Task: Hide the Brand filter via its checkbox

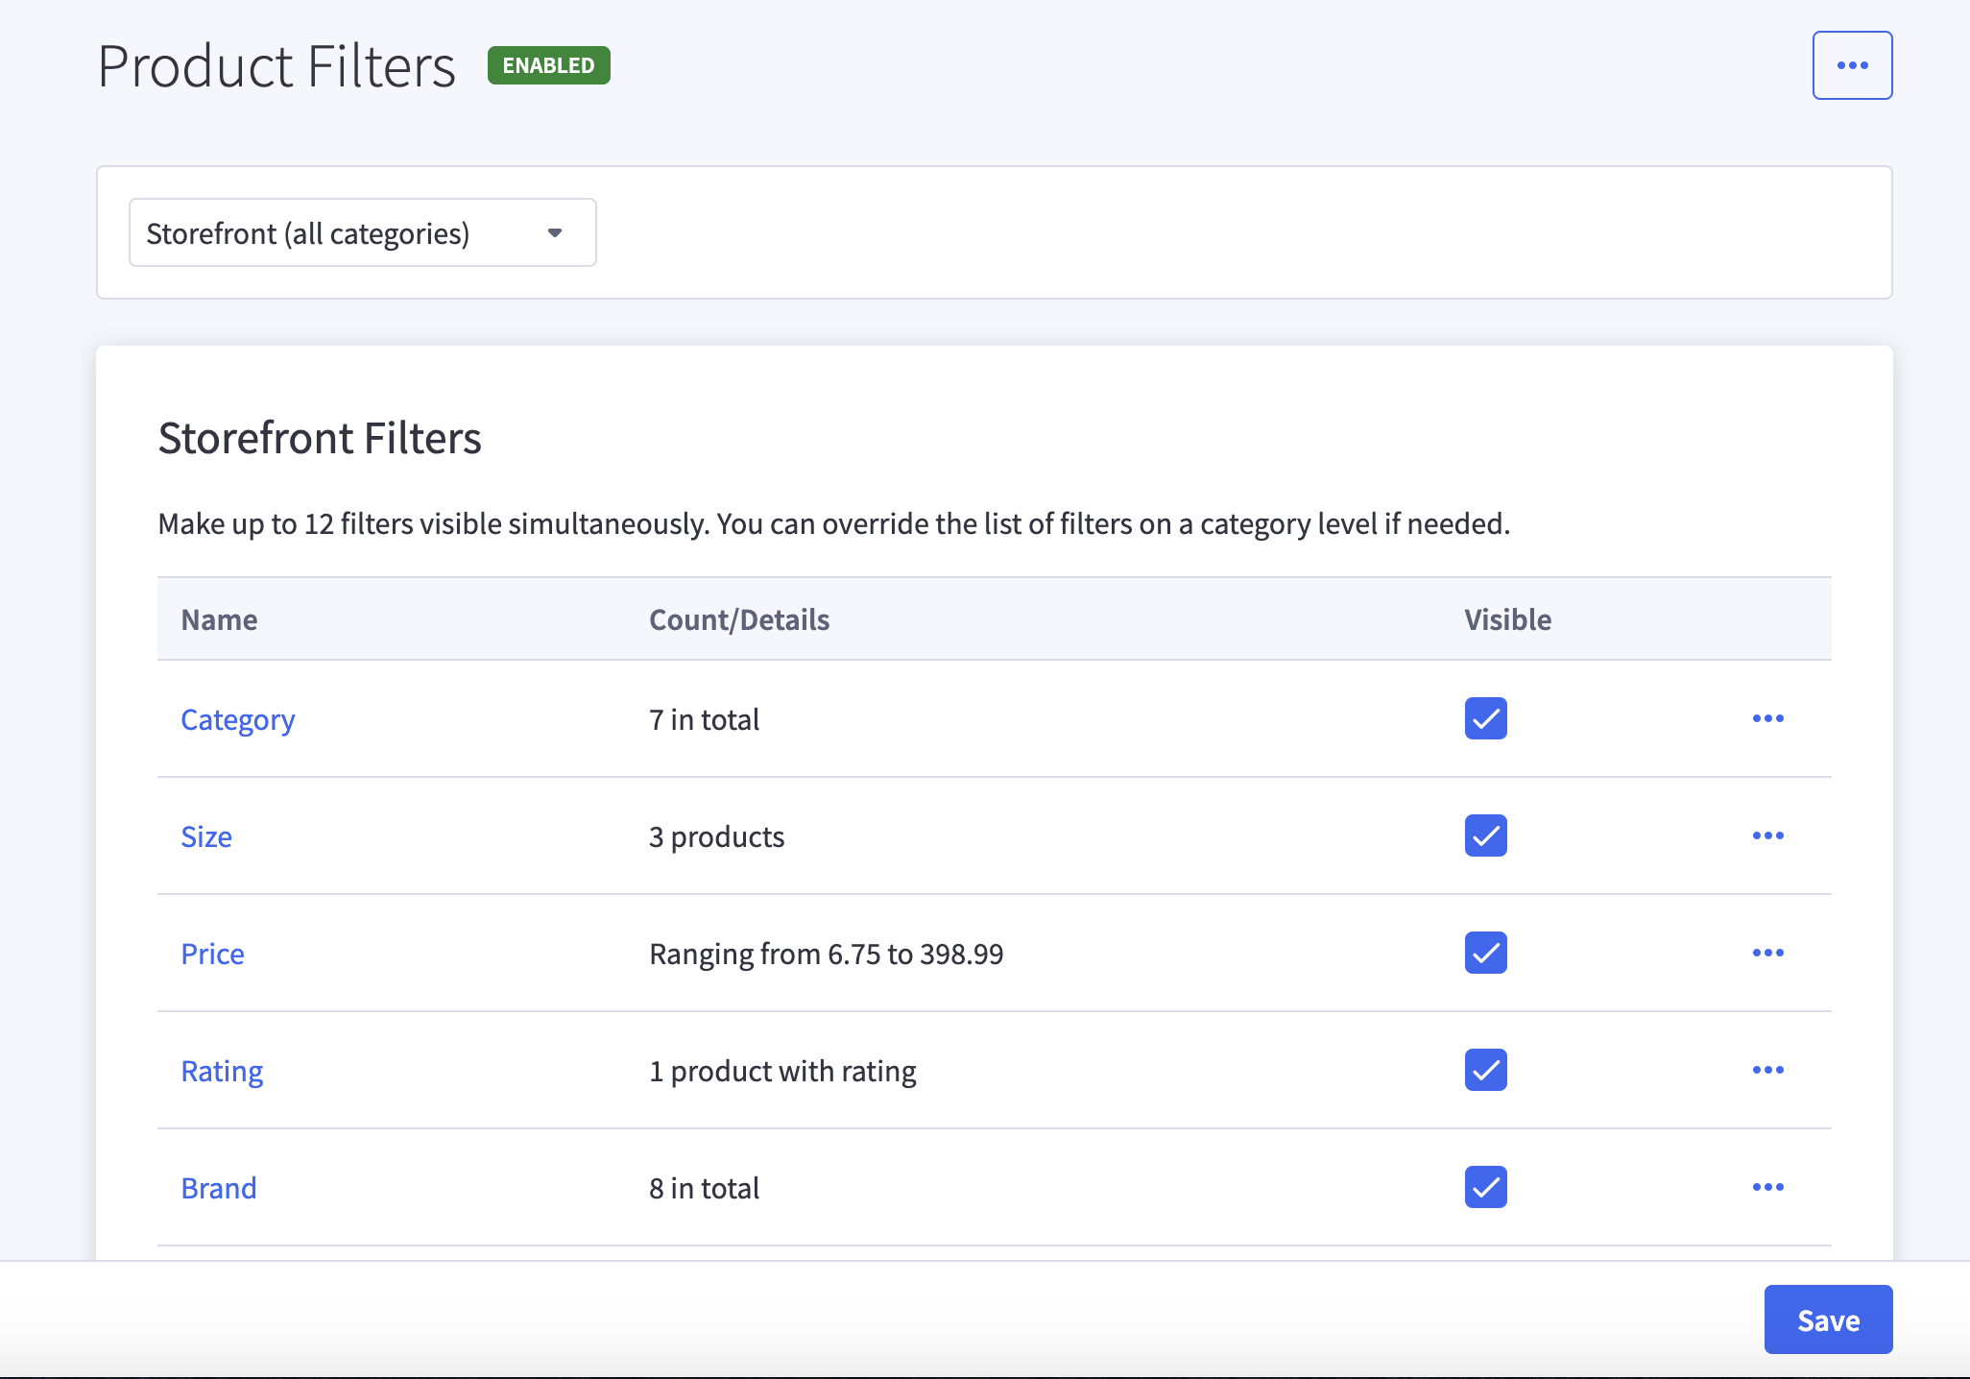Action: (x=1484, y=1187)
